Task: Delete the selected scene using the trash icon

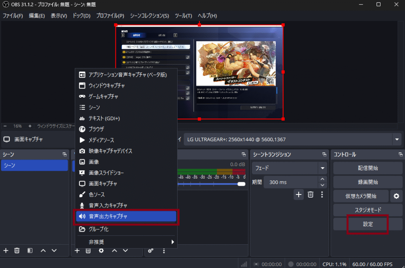Action: pos(17,251)
